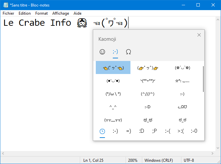Insert the right-pointing hands kaomoji
Image resolution: width=221 pixels, height=164 pixels.
tap(147, 67)
